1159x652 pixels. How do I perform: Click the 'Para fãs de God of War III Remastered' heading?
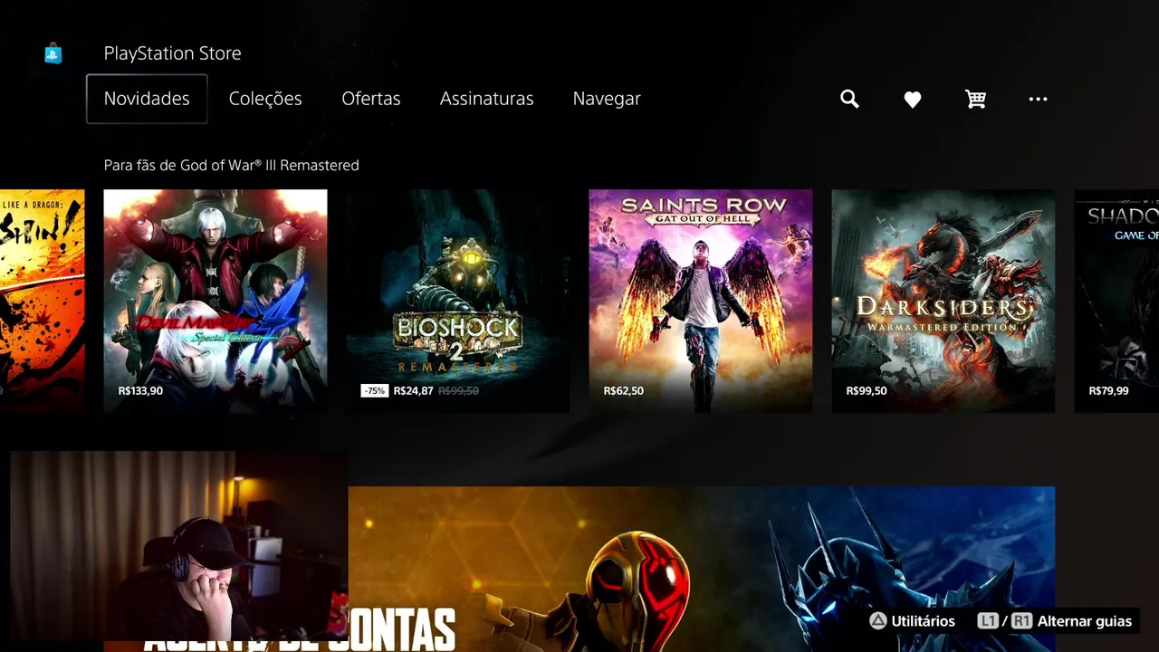coord(231,165)
